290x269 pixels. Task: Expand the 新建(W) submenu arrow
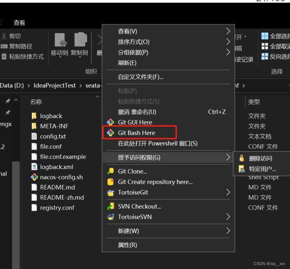228,231
